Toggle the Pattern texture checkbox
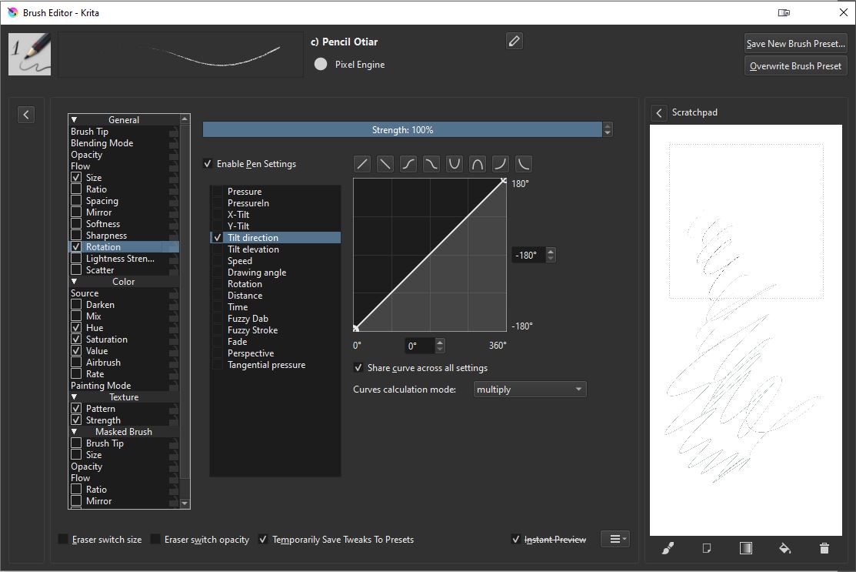856x572 pixels. coord(76,409)
